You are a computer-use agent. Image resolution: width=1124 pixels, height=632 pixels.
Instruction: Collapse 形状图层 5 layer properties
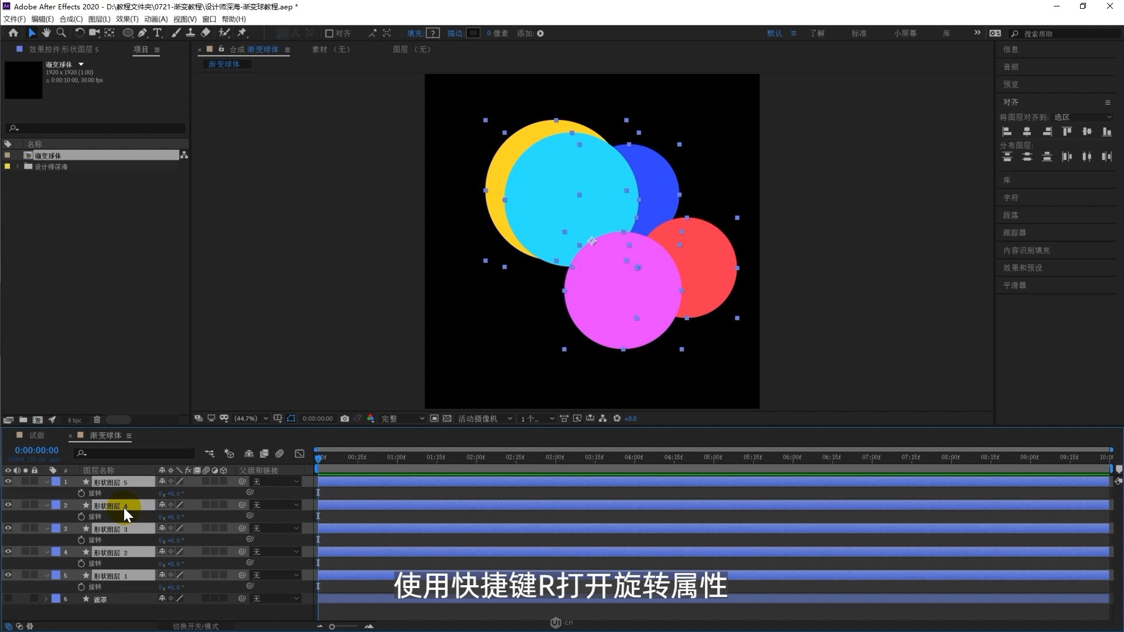coord(47,482)
